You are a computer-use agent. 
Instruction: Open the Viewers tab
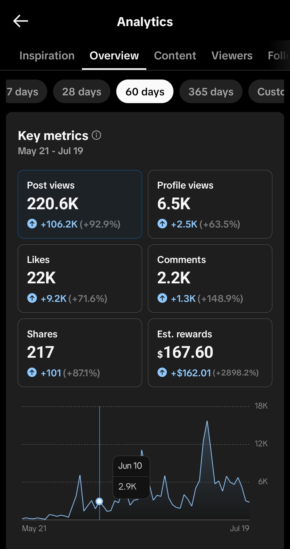point(232,56)
